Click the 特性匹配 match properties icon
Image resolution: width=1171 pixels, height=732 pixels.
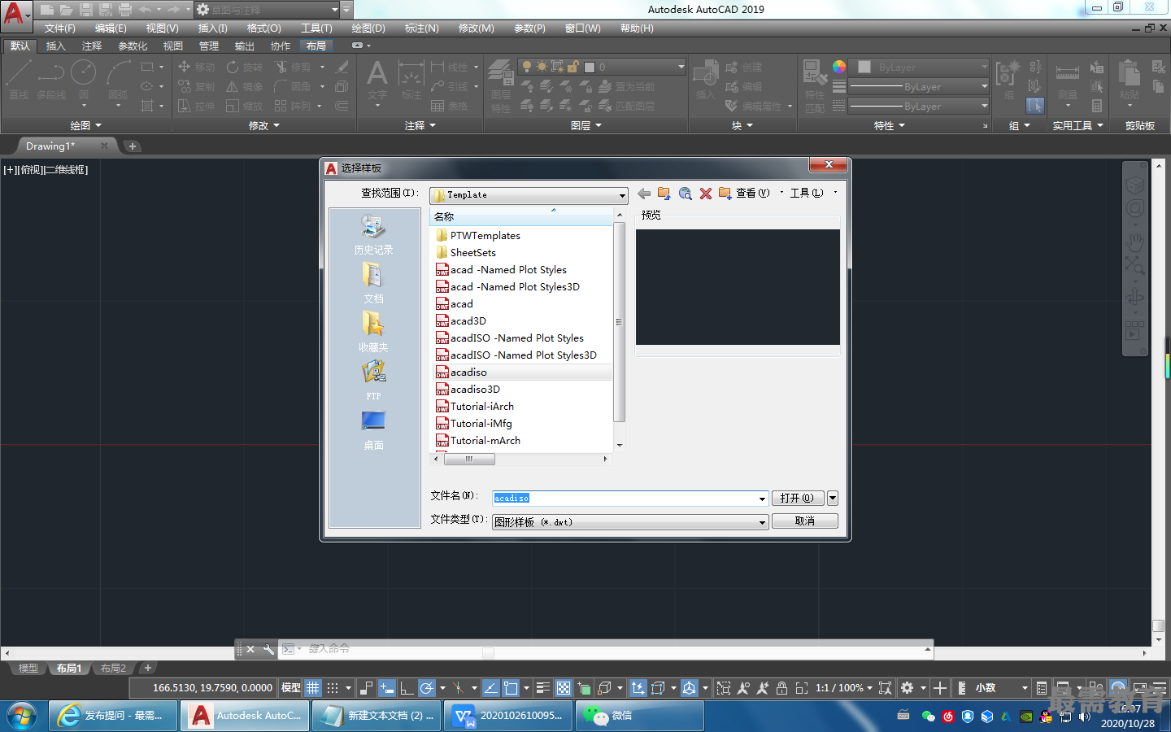pyautogui.click(x=815, y=86)
